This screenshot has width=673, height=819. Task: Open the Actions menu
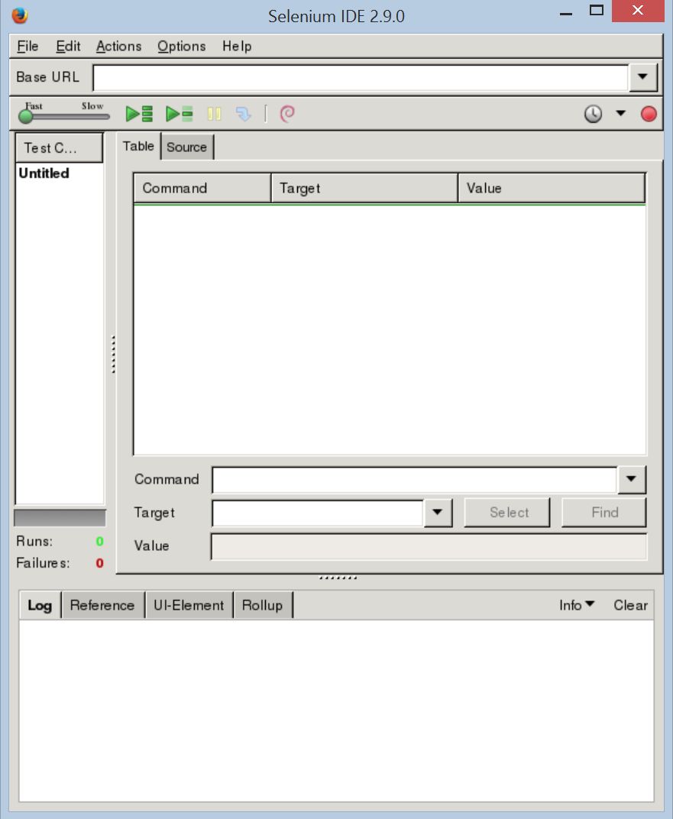click(118, 46)
